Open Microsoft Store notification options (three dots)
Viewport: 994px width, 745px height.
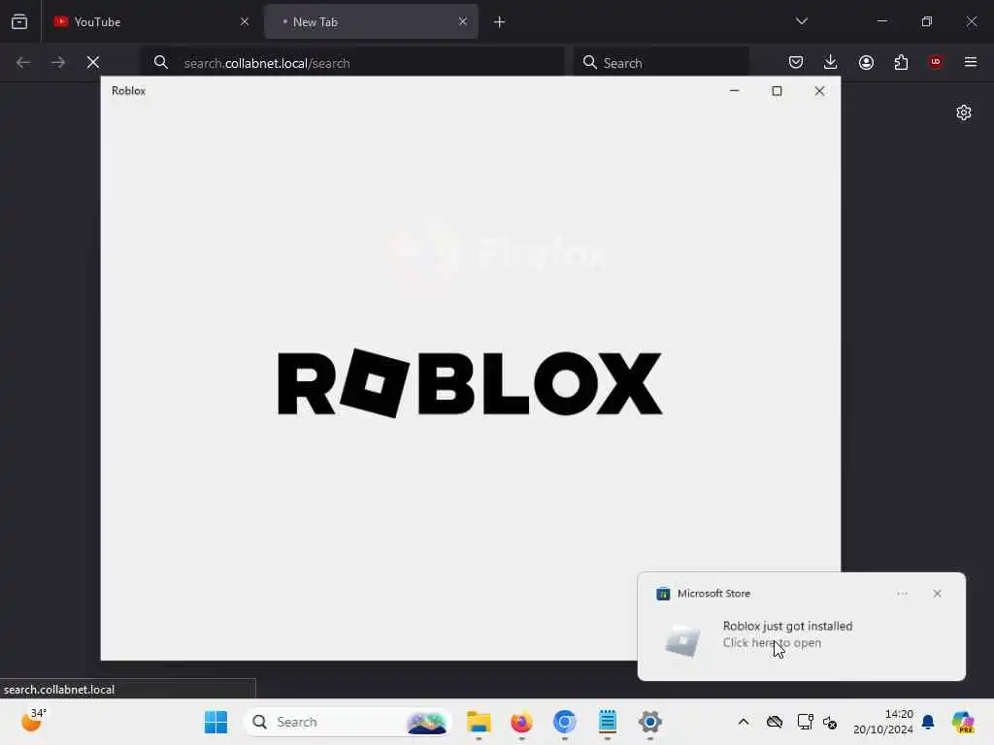pos(902,594)
